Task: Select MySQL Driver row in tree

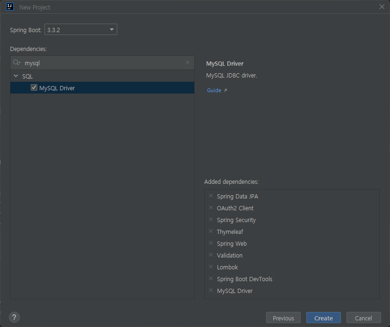Action: (x=102, y=88)
